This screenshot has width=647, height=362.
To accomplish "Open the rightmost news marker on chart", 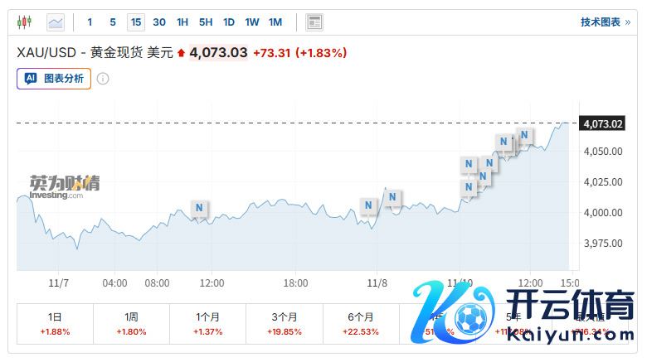I will pyautogui.click(x=524, y=135).
